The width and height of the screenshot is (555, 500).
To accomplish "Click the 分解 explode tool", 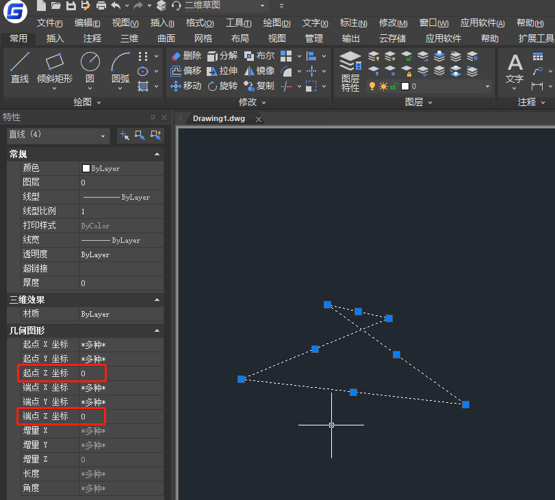I will [x=222, y=56].
